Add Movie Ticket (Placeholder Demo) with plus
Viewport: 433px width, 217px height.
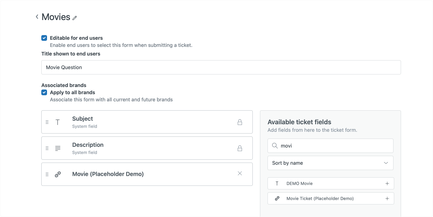tap(387, 198)
